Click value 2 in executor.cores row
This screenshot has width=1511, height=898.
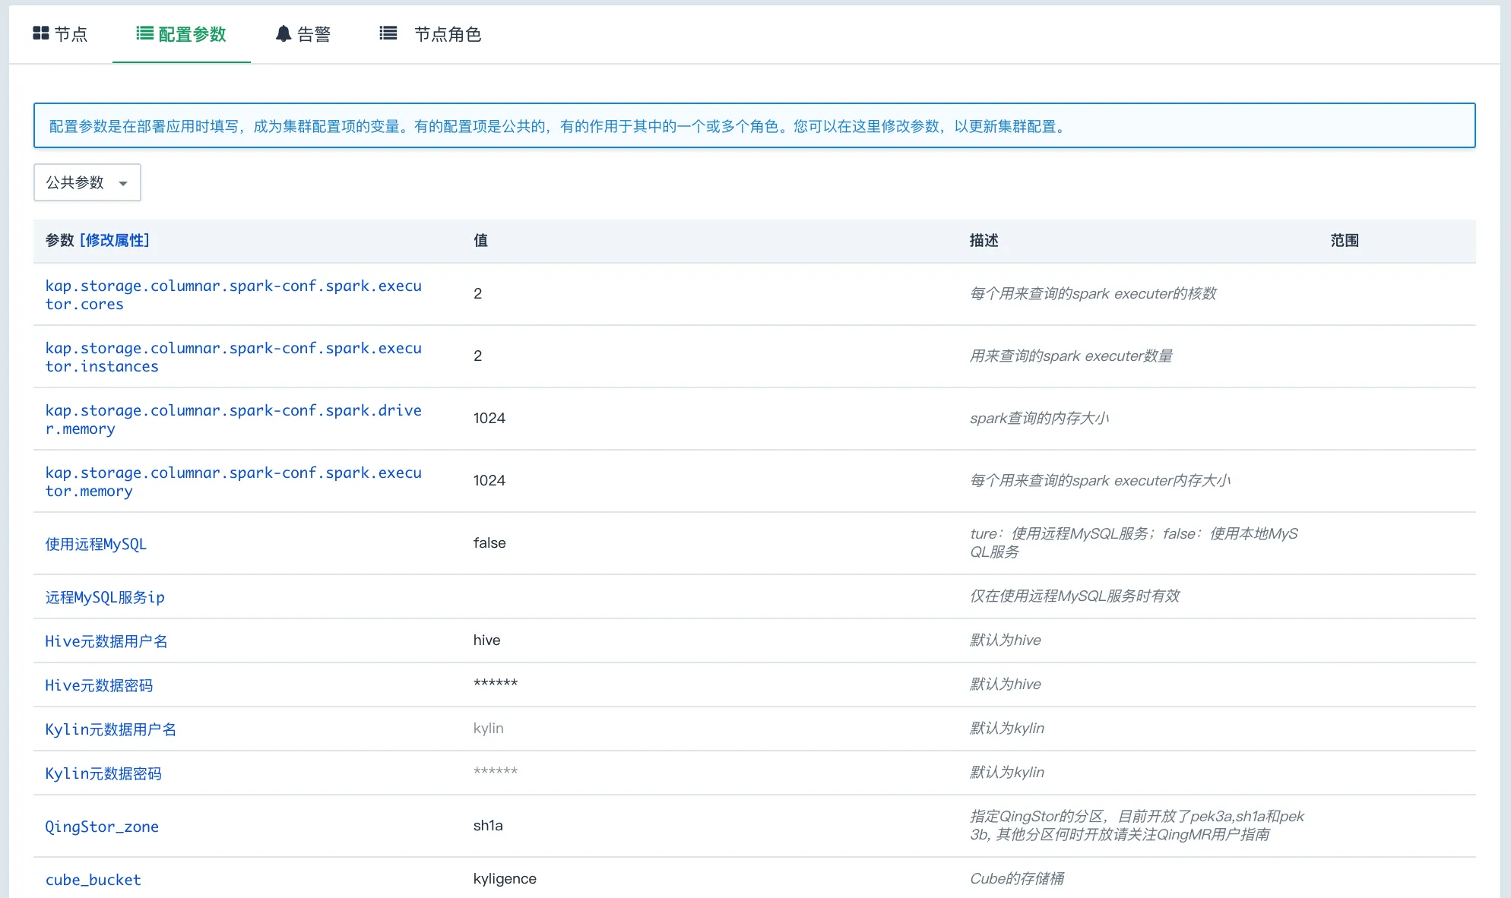tap(478, 293)
